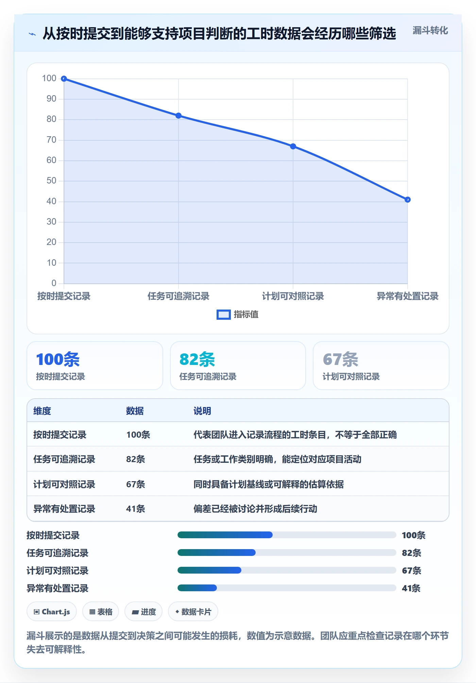The width and height of the screenshot is (476, 683).
Task: Select table row cell 计划可对照记录
Action: [x=64, y=485]
